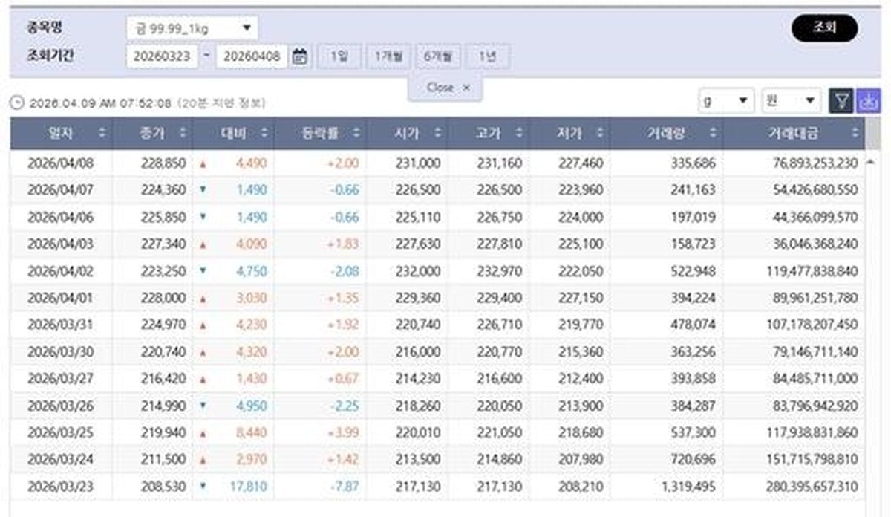The height and width of the screenshot is (517, 891).
Task: Sort by 일자 column sort arrows
Action: click(102, 134)
